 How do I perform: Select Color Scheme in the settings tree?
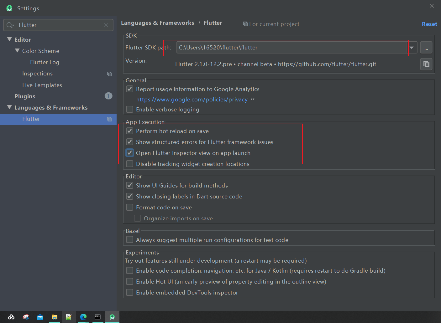point(41,51)
